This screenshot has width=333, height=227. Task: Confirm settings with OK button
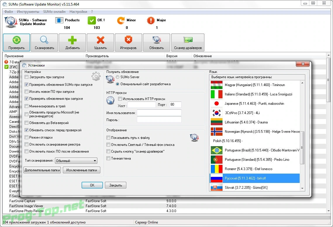pyautogui.click(x=92, y=185)
